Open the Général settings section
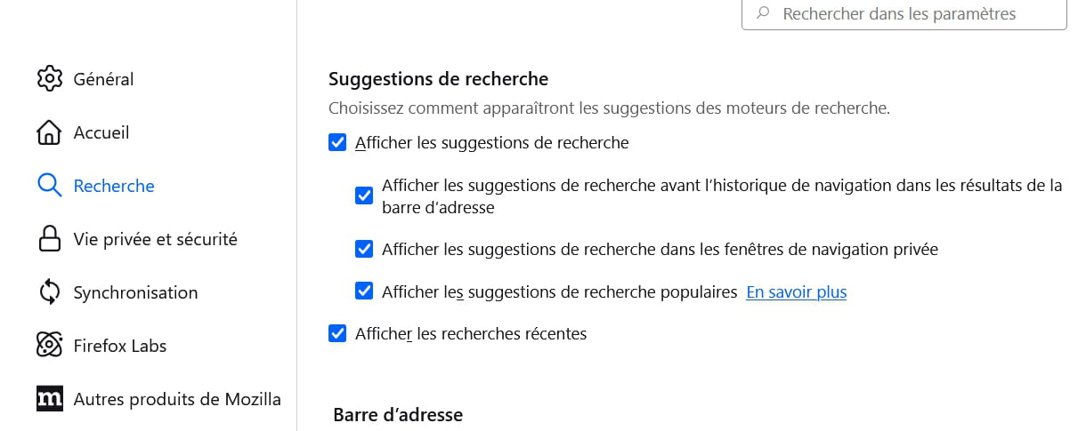Screen dimensions: 1086x431 click(x=103, y=79)
